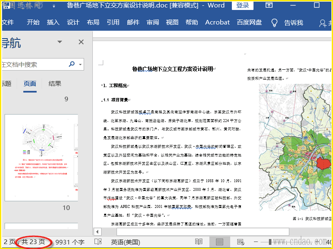Close the navigation pane

click(x=81, y=42)
